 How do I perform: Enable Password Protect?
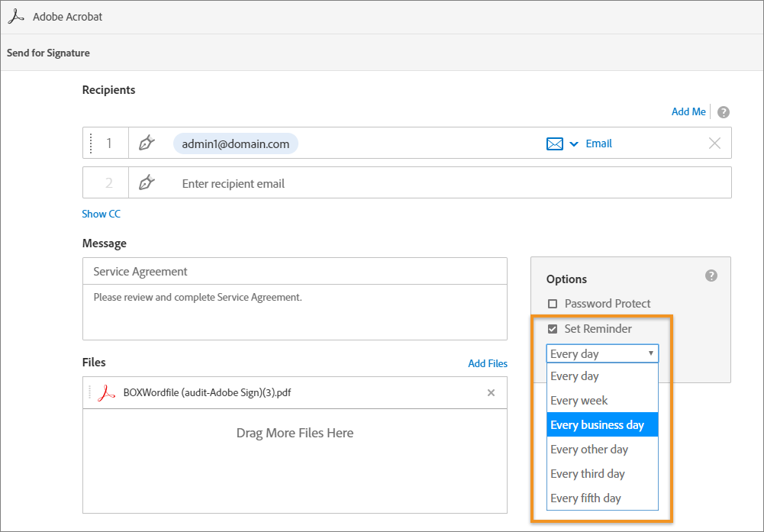(553, 303)
